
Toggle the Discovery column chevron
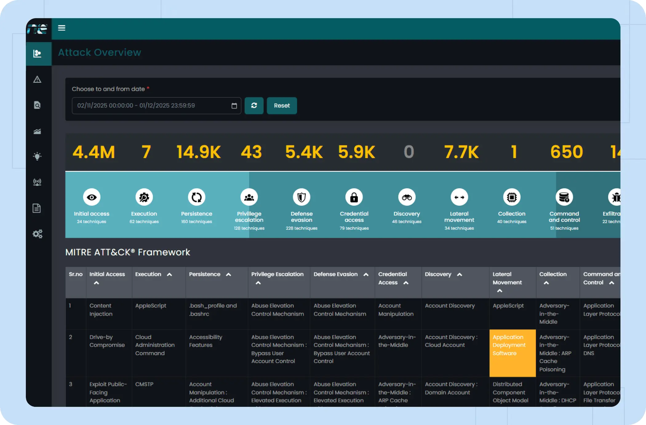click(459, 274)
